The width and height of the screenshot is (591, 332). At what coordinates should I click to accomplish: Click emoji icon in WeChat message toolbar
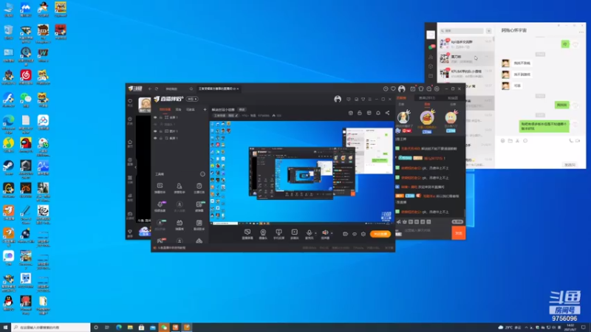tap(502, 140)
